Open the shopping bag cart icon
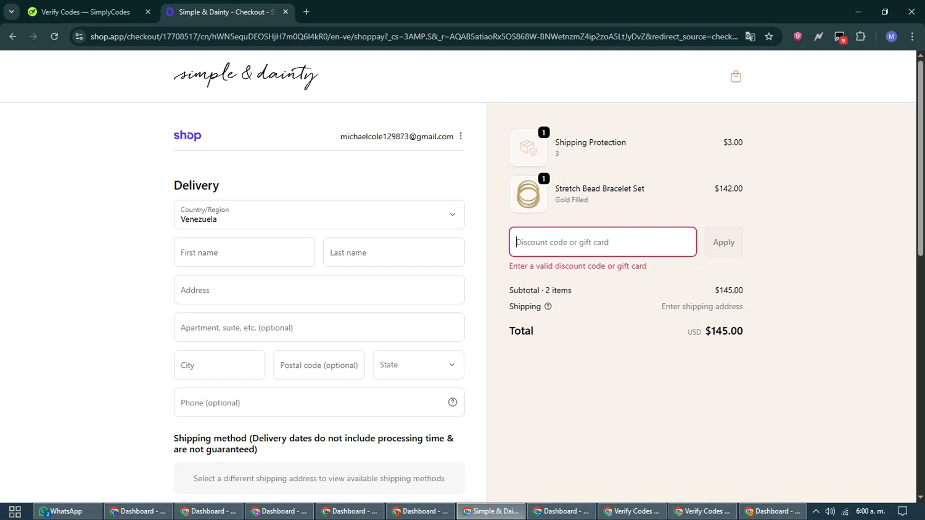The width and height of the screenshot is (925, 520). click(736, 76)
